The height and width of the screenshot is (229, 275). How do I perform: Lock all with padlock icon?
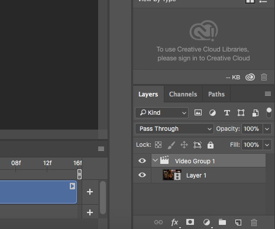[x=211, y=145]
